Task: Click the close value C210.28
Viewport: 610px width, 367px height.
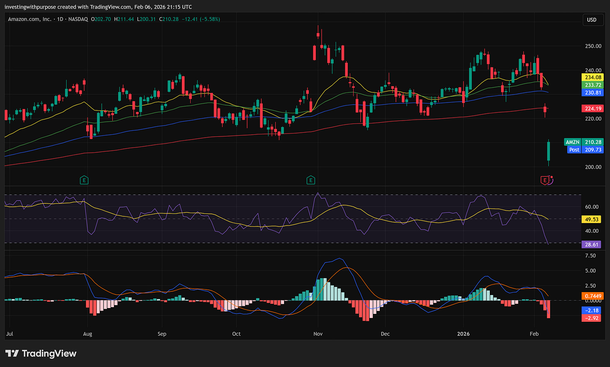Action: pos(169,19)
